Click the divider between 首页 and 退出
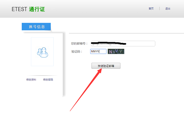The image size is (184, 123). [x=160, y=9]
